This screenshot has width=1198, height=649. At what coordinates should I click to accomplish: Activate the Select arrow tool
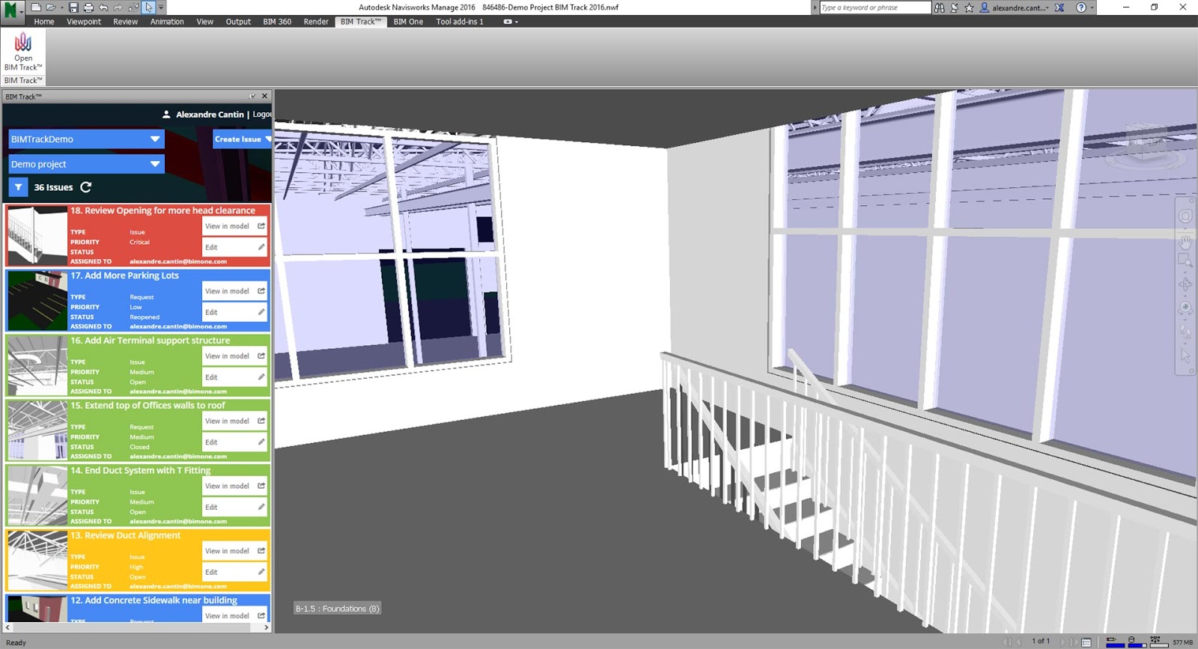click(149, 7)
